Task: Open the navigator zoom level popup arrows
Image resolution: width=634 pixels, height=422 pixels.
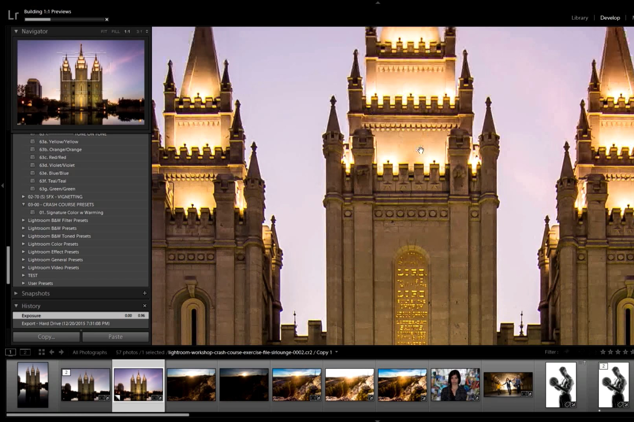Action: click(147, 32)
